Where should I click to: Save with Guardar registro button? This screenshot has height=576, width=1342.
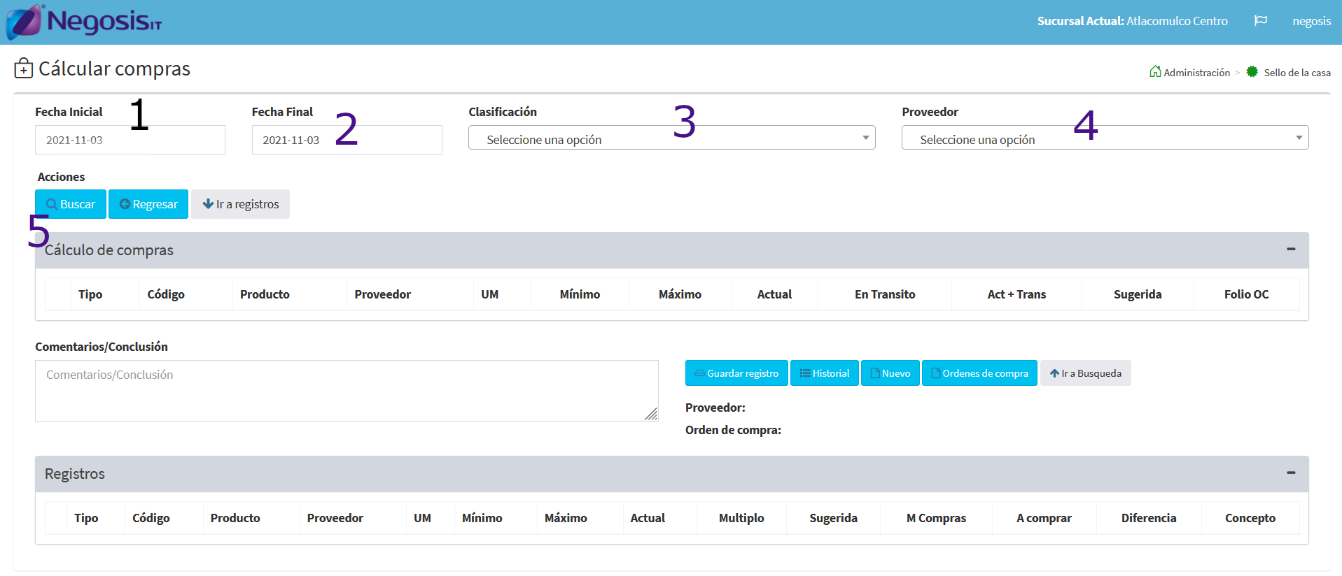coord(736,373)
